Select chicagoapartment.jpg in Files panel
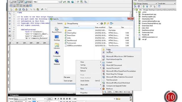 point(149,14)
